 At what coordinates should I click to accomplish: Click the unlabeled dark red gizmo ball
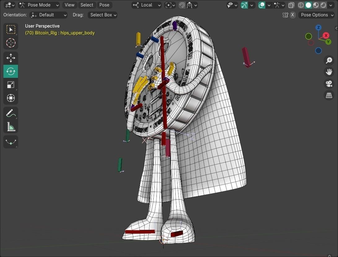click(x=311, y=43)
